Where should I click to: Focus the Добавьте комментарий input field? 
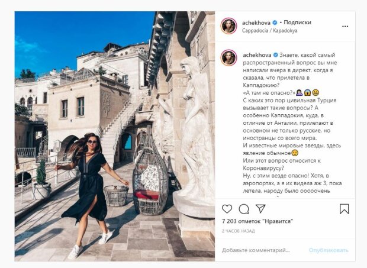[256, 250]
